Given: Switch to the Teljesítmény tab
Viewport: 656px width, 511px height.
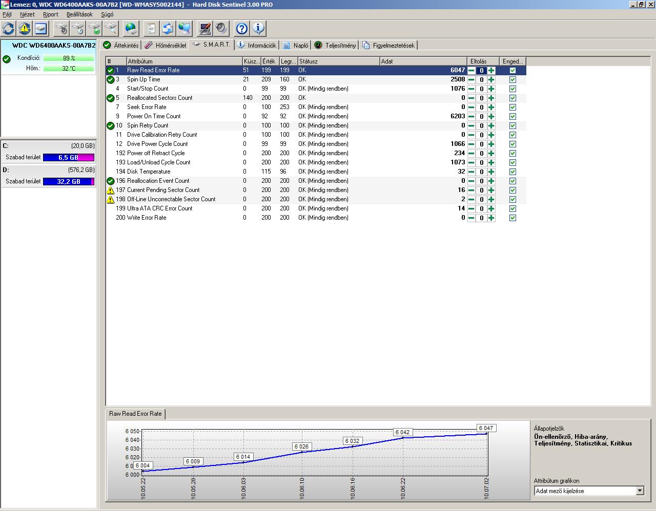Looking at the screenshot, I should pyautogui.click(x=335, y=45).
